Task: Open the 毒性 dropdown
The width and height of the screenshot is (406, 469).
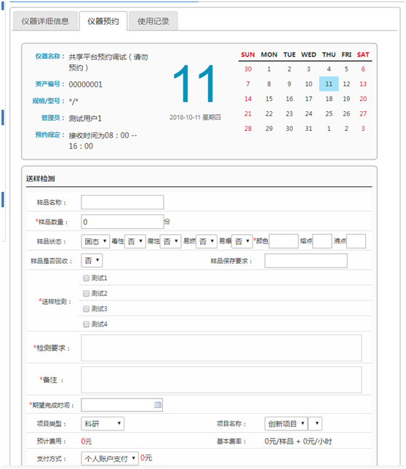Action: tap(135, 241)
